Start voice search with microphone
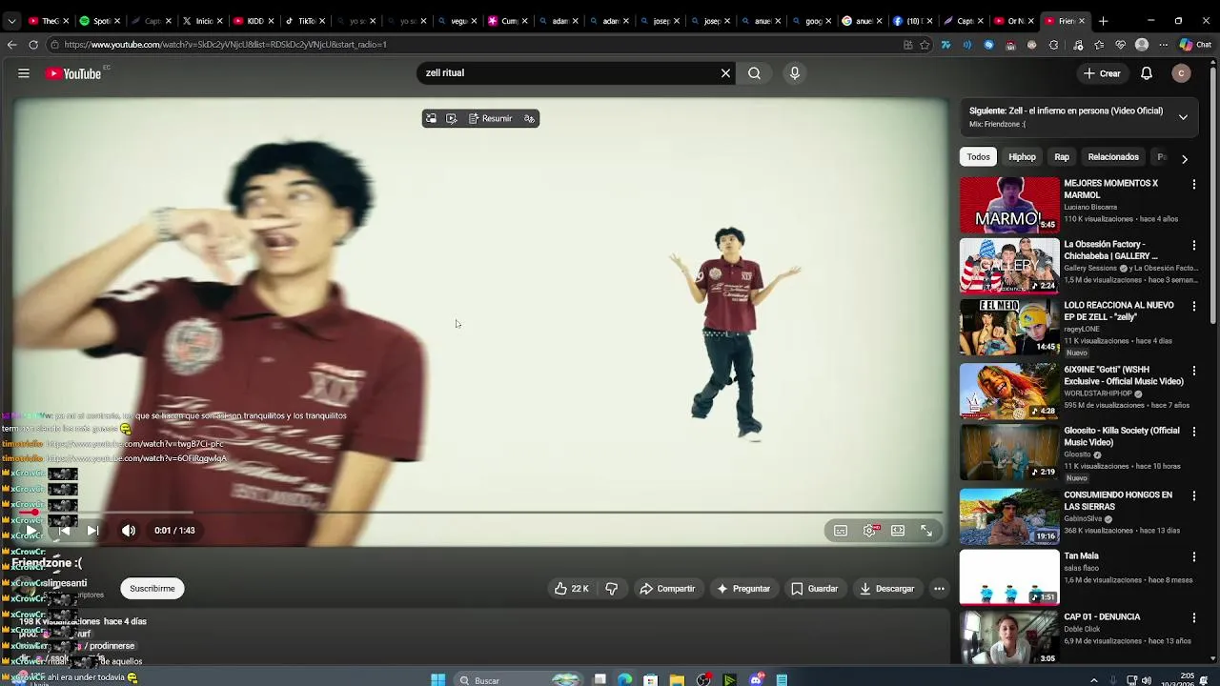Viewport: 1220px width, 686px height. (795, 73)
